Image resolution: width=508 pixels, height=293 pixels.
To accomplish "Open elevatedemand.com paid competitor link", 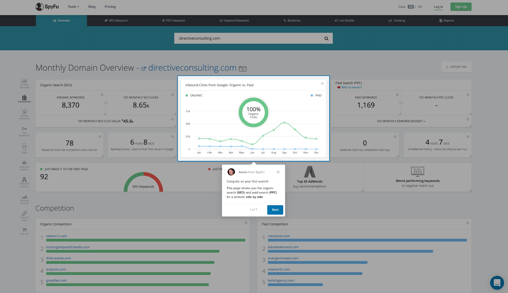I will tap(283, 247).
